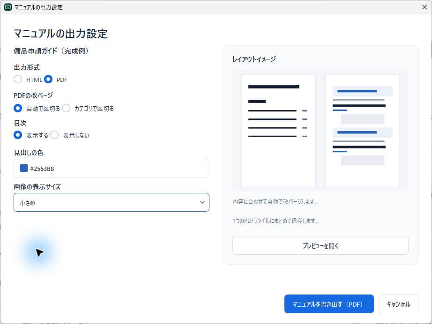Screen dimensions: 432x324
Task: Click the 出力形式 label
Action: 27,67
